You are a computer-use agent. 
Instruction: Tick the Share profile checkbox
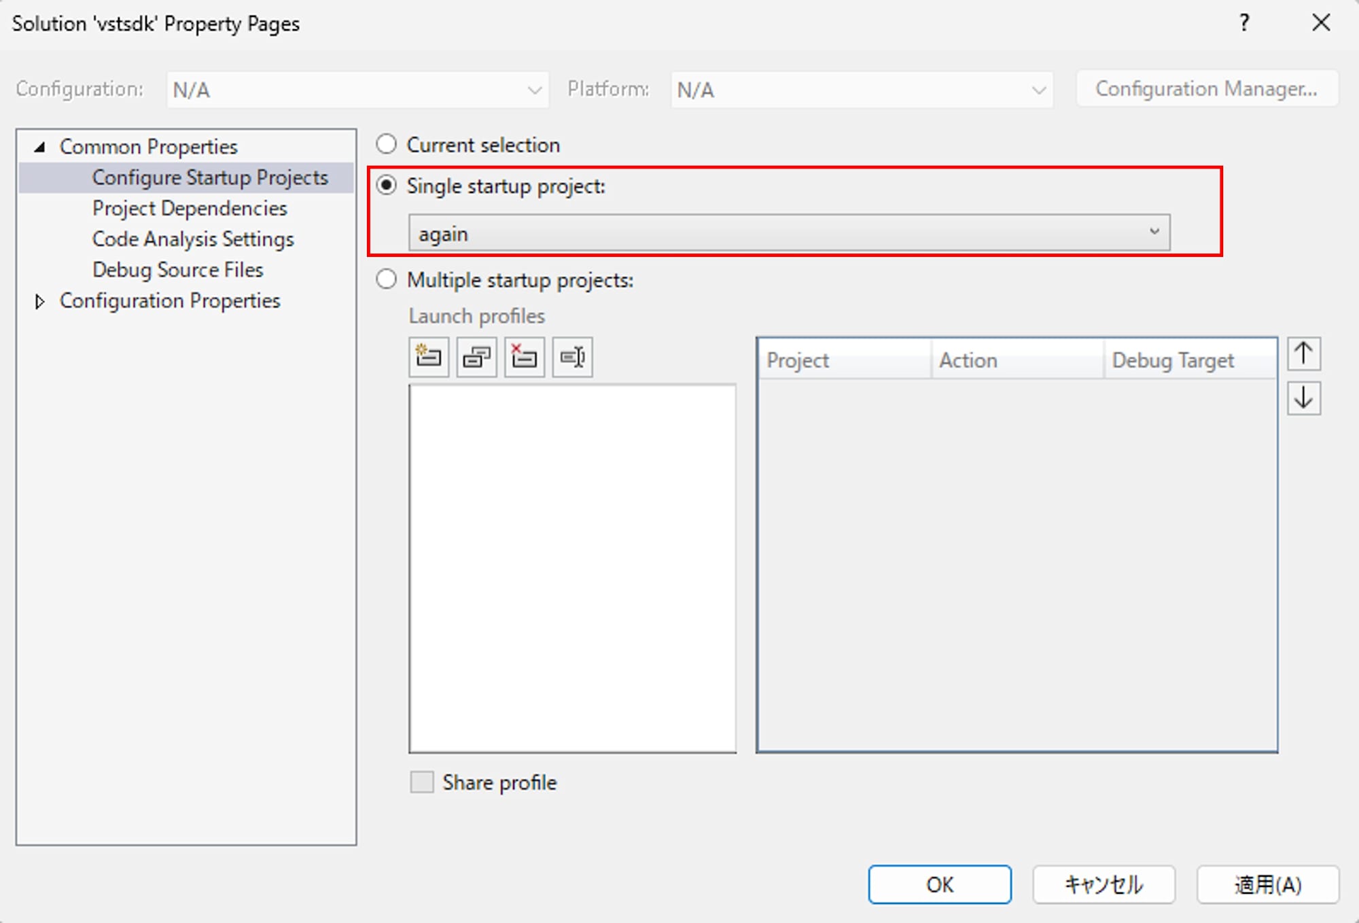[x=422, y=782]
